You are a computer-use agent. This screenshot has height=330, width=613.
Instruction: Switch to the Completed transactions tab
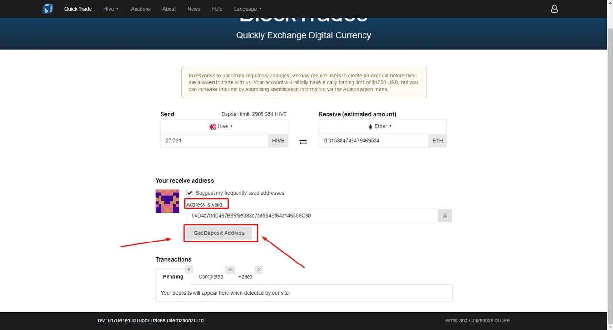click(x=211, y=277)
